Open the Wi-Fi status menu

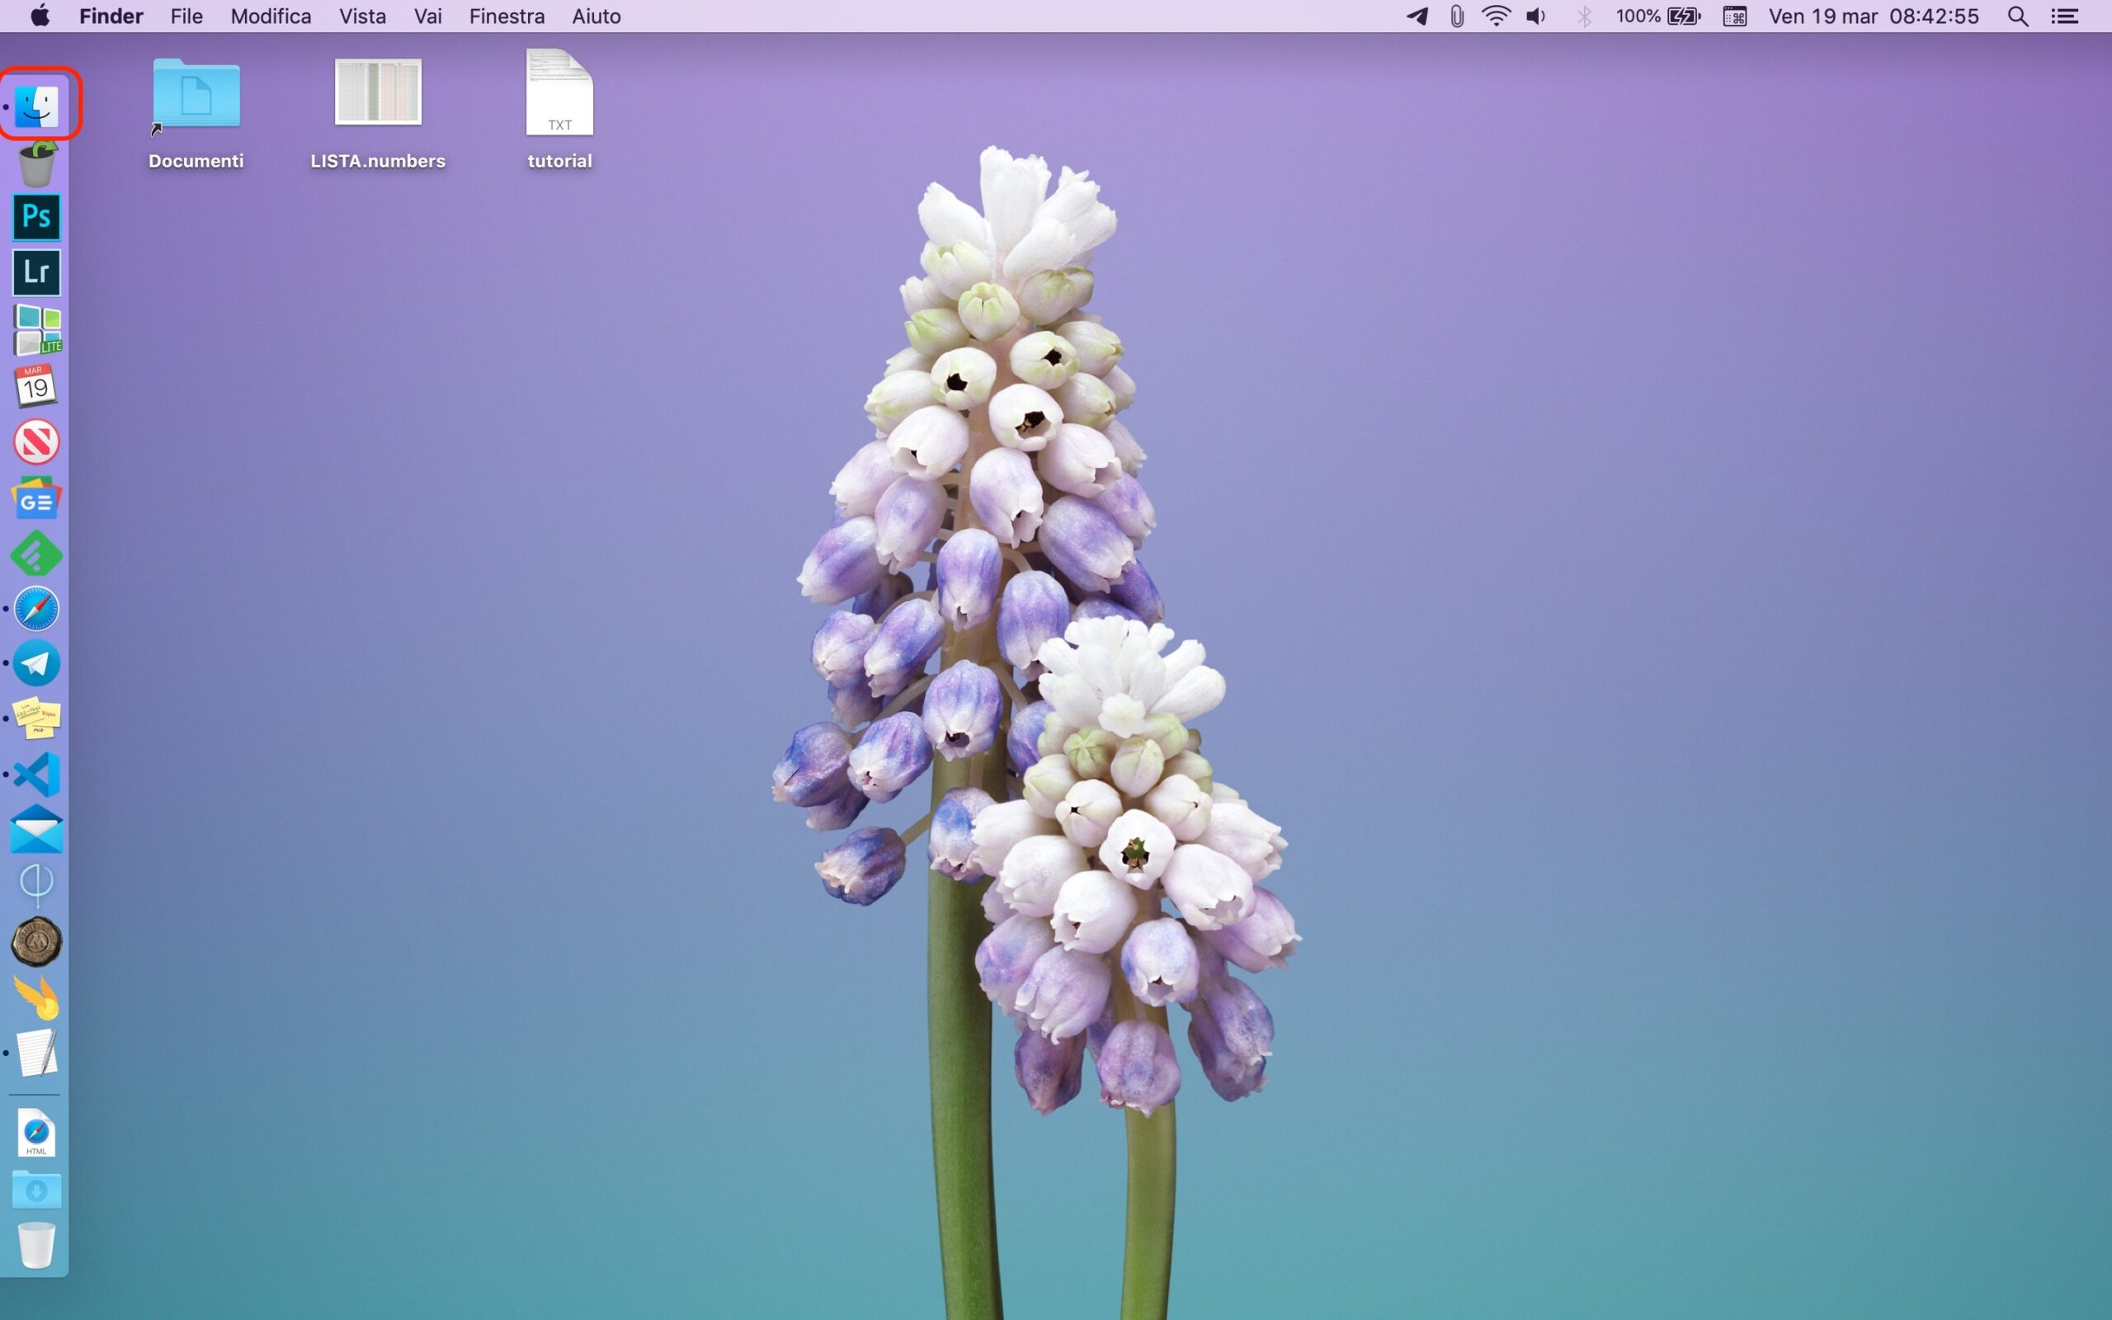tap(1496, 16)
